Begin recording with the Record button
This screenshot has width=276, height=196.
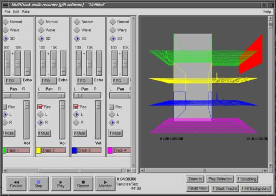[83, 184]
